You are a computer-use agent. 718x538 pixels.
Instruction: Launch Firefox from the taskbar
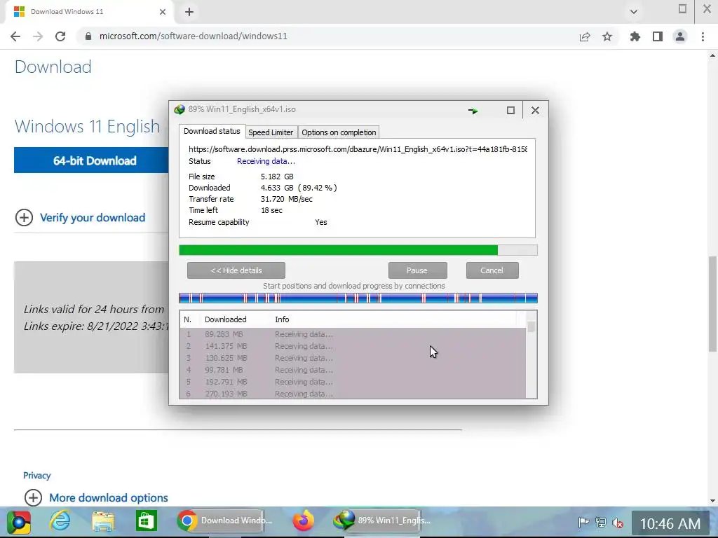point(303,521)
